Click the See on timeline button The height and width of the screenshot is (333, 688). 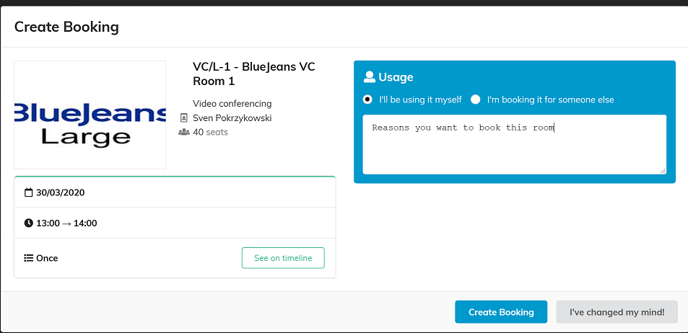pos(283,257)
